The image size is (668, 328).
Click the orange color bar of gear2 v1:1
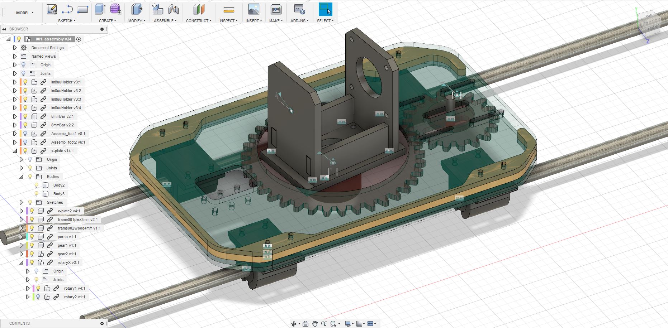pyautogui.click(x=27, y=254)
